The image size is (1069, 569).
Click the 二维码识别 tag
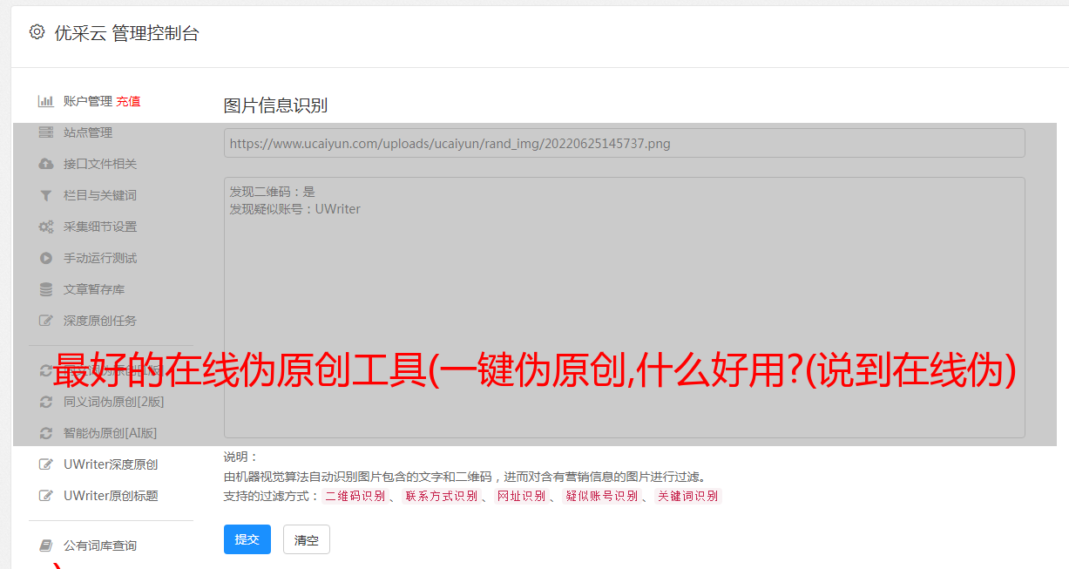tap(355, 496)
